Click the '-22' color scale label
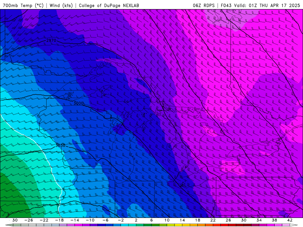The image size is (303, 227). click(x=44, y=220)
